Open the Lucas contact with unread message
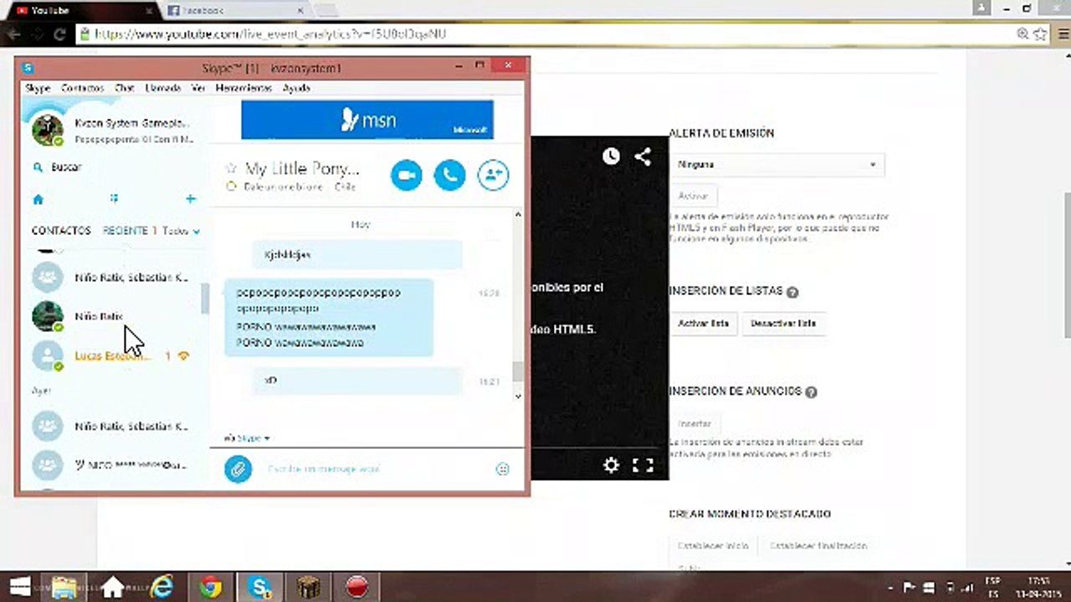The width and height of the screenshot is (1071, 602). click(113, 356)
